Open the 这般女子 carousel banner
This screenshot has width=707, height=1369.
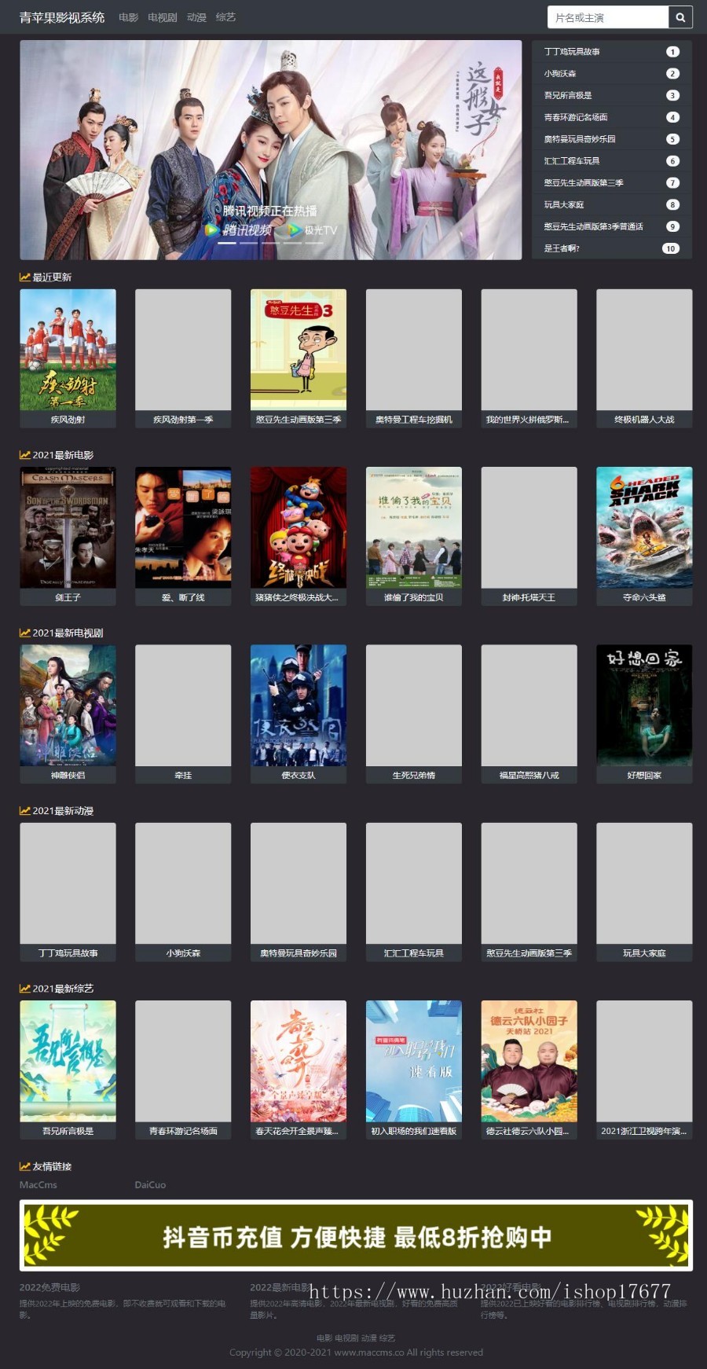271,149
